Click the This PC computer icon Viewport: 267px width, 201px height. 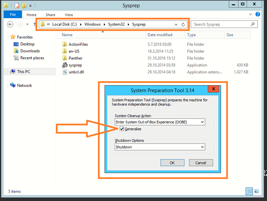[13, 72]
